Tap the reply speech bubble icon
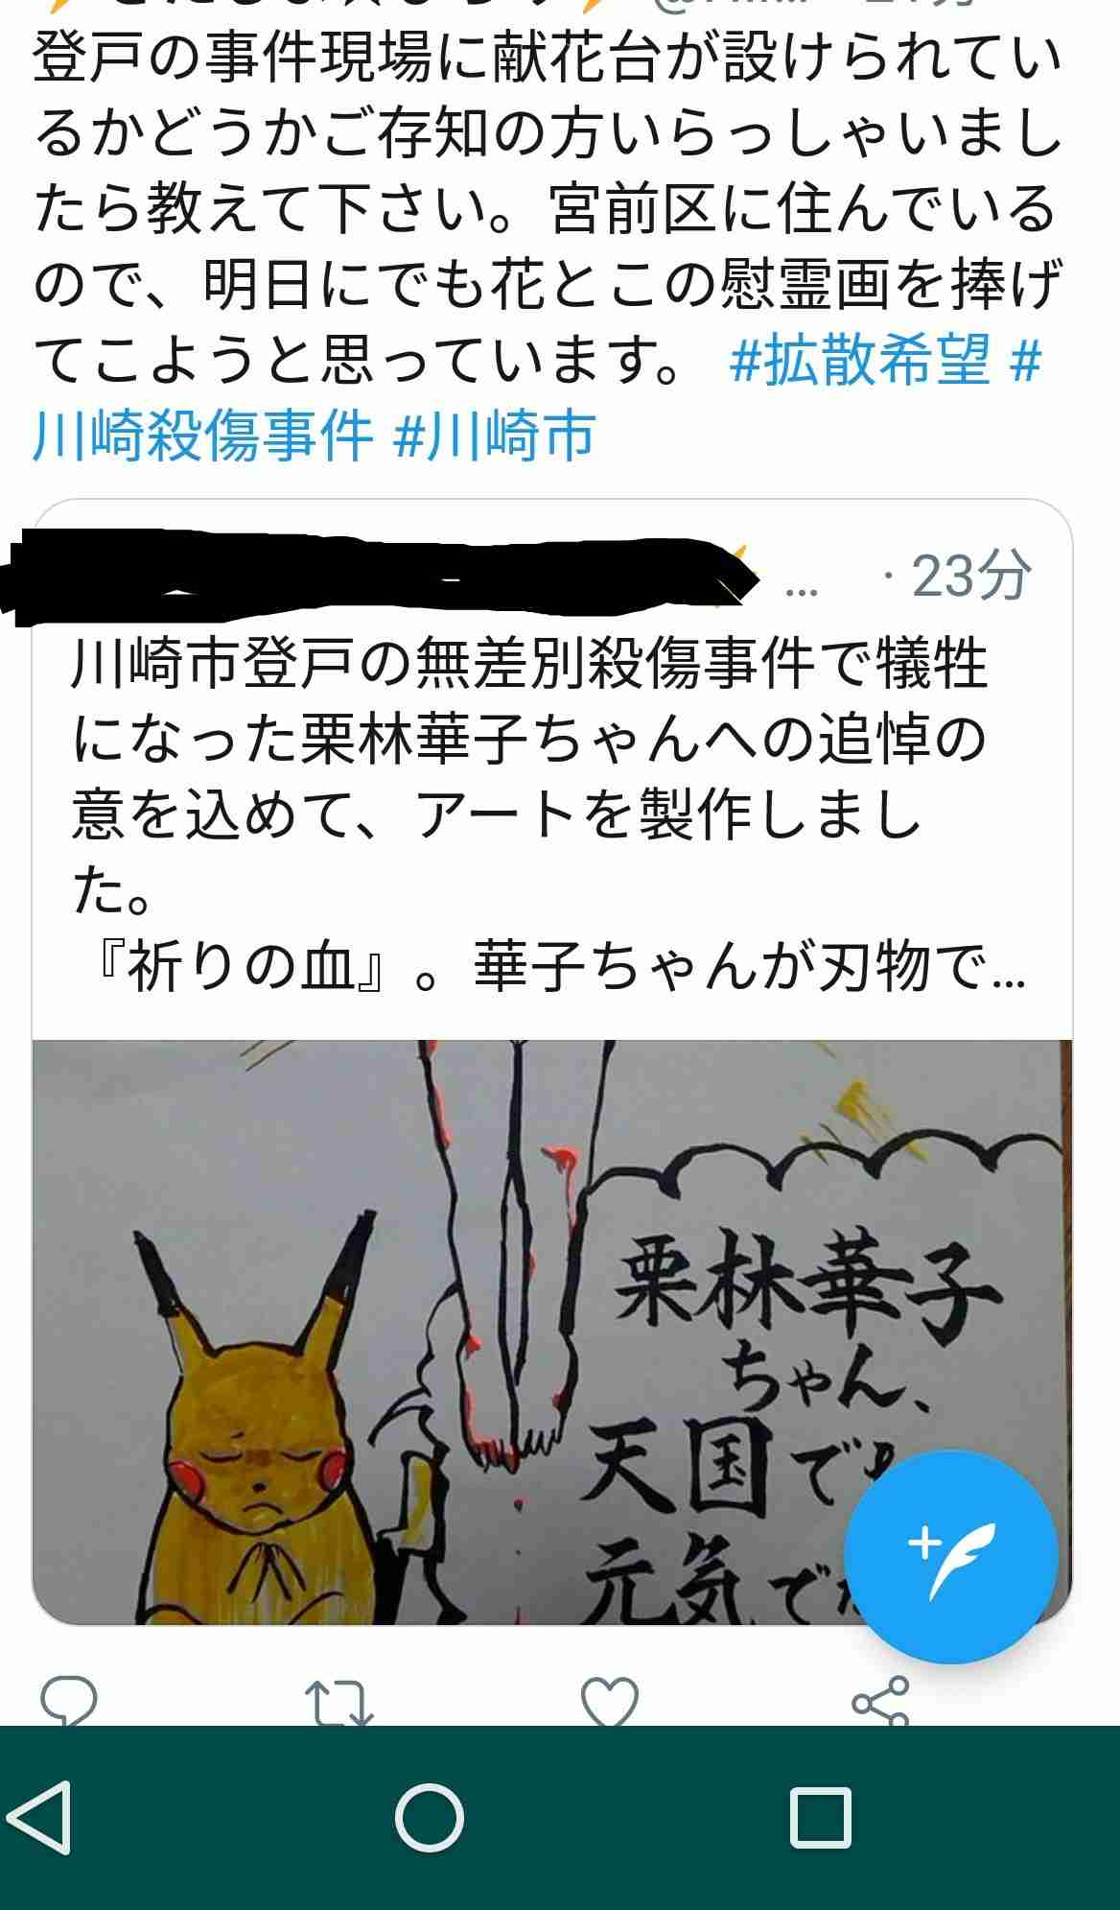 pyautogui.click(x=69, y=1701)
